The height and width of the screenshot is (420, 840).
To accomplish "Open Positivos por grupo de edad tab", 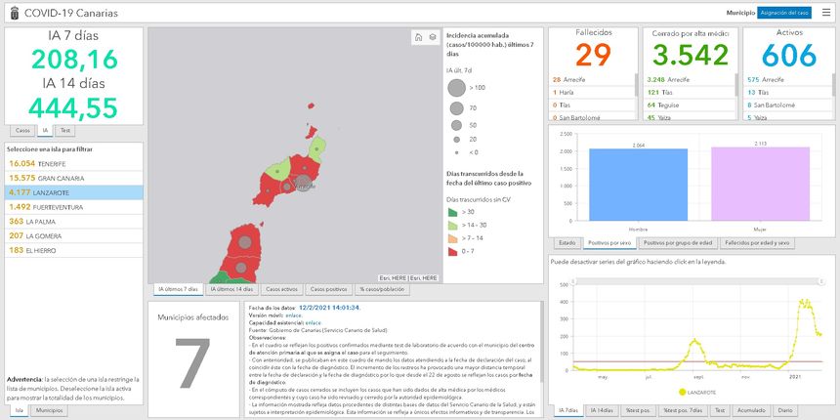I will [677, 242].
